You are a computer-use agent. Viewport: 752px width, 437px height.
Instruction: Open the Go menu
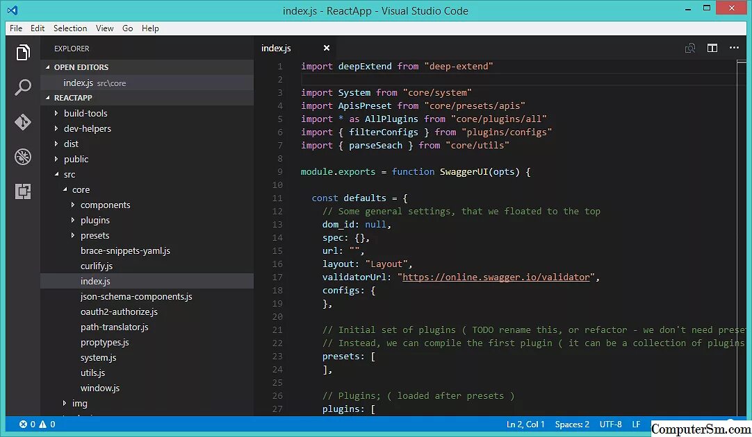[128, 28]
